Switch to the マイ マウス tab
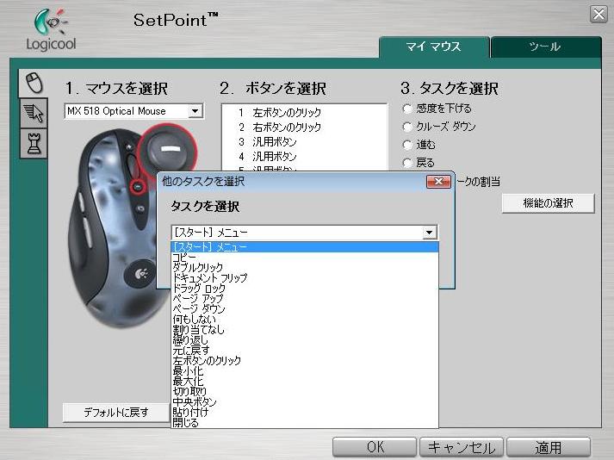614x460 pixels. click(x=434, y=47)
